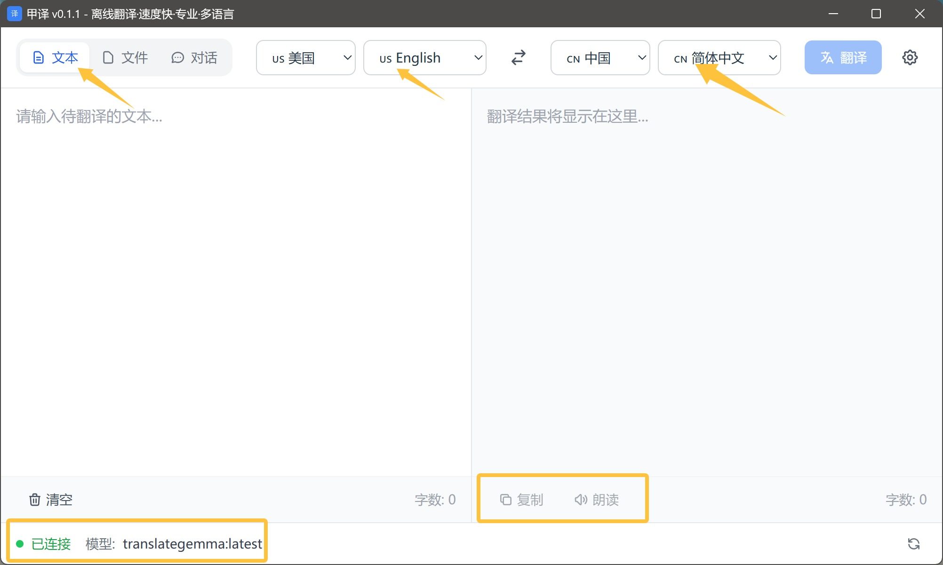943x565 pixels.
Task: Open settings via the gear icon
Action: [910, 57]
